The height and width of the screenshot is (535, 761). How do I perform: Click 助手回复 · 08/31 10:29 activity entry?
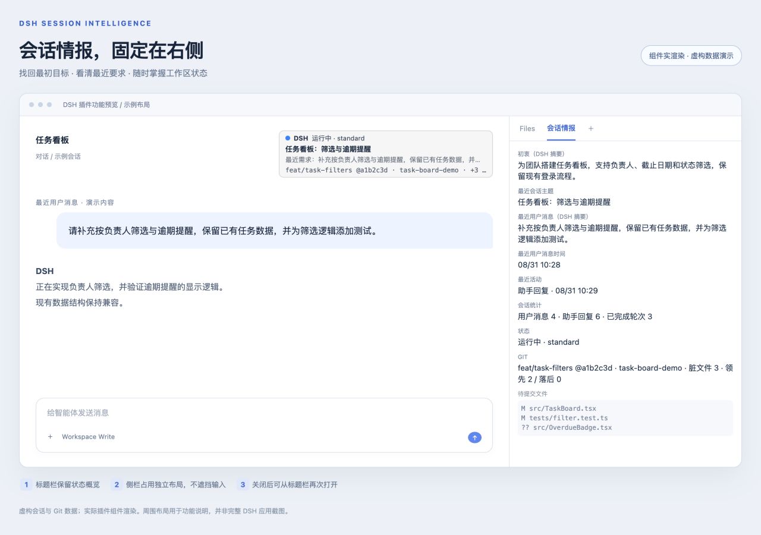coord(558,291)
